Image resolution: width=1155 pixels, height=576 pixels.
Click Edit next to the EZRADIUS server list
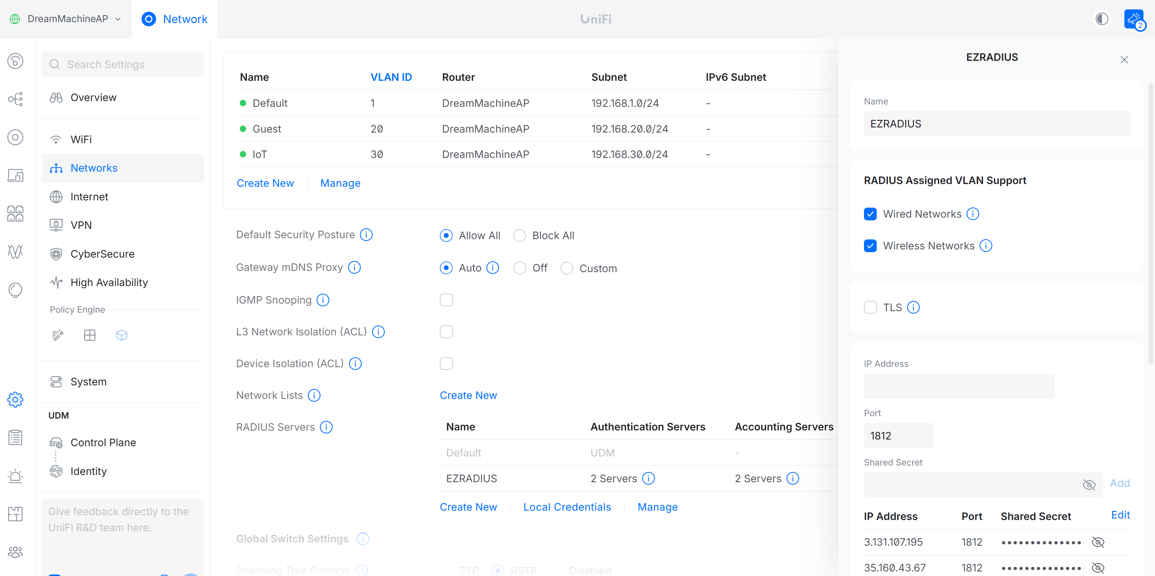[x=1120, y=515]
